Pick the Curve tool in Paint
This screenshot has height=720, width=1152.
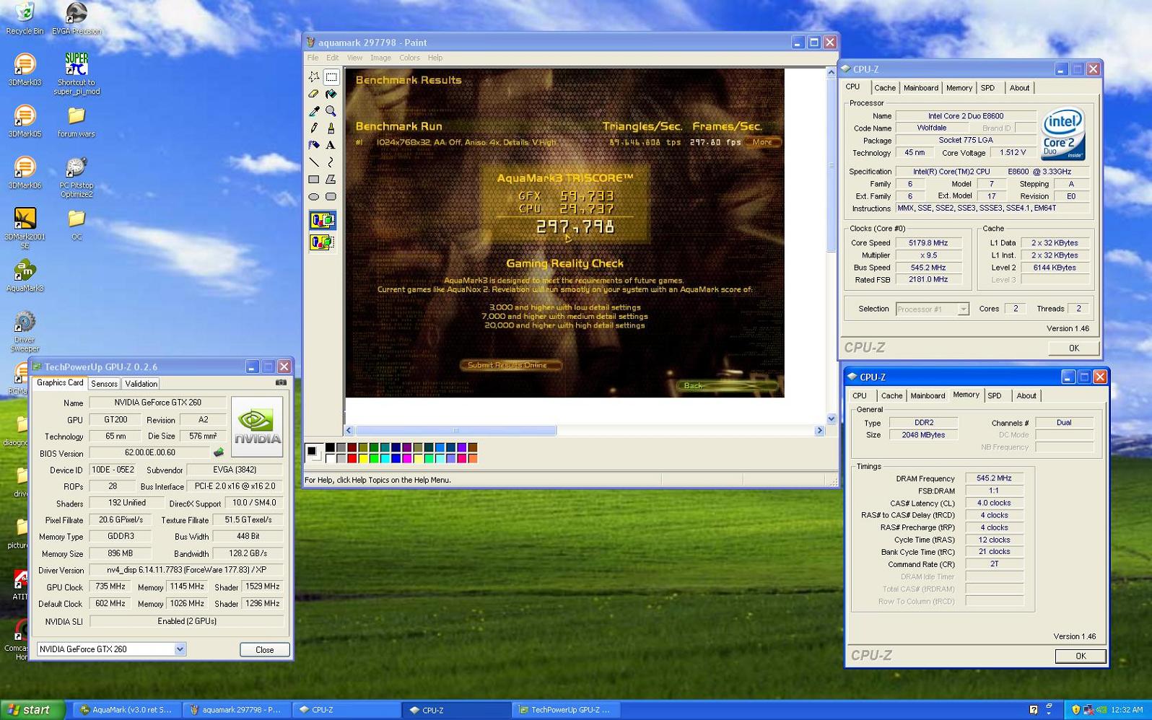tap(331, 162)
